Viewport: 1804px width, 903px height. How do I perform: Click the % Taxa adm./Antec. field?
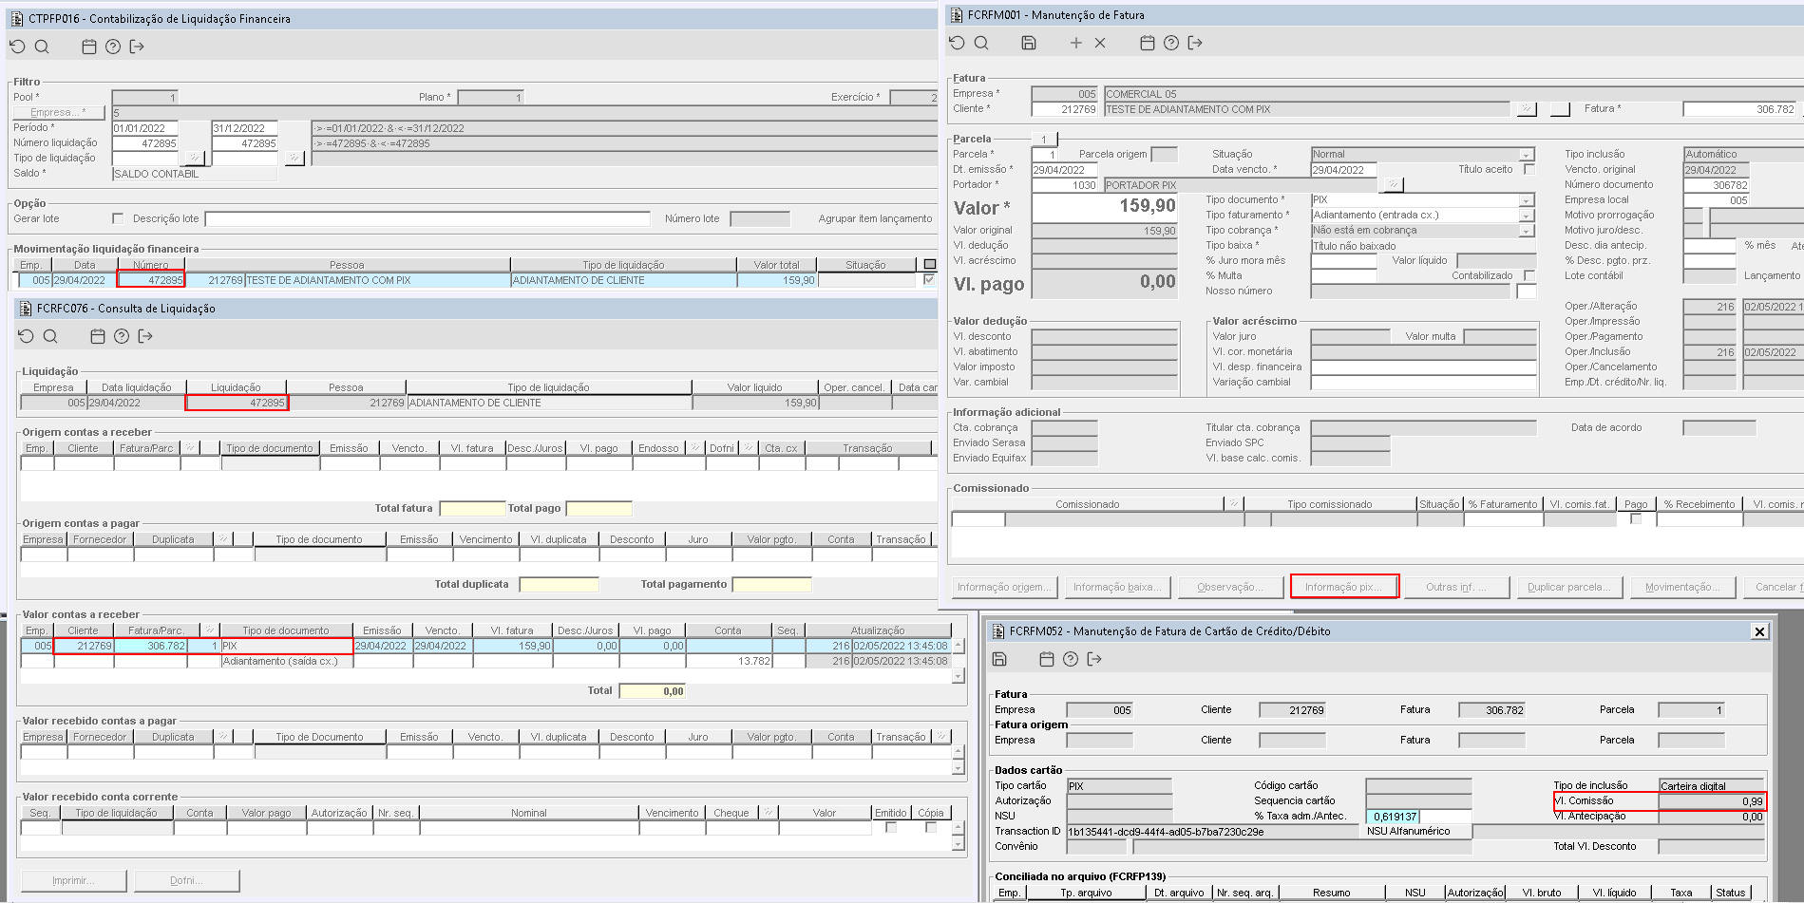click(1418, 817)
